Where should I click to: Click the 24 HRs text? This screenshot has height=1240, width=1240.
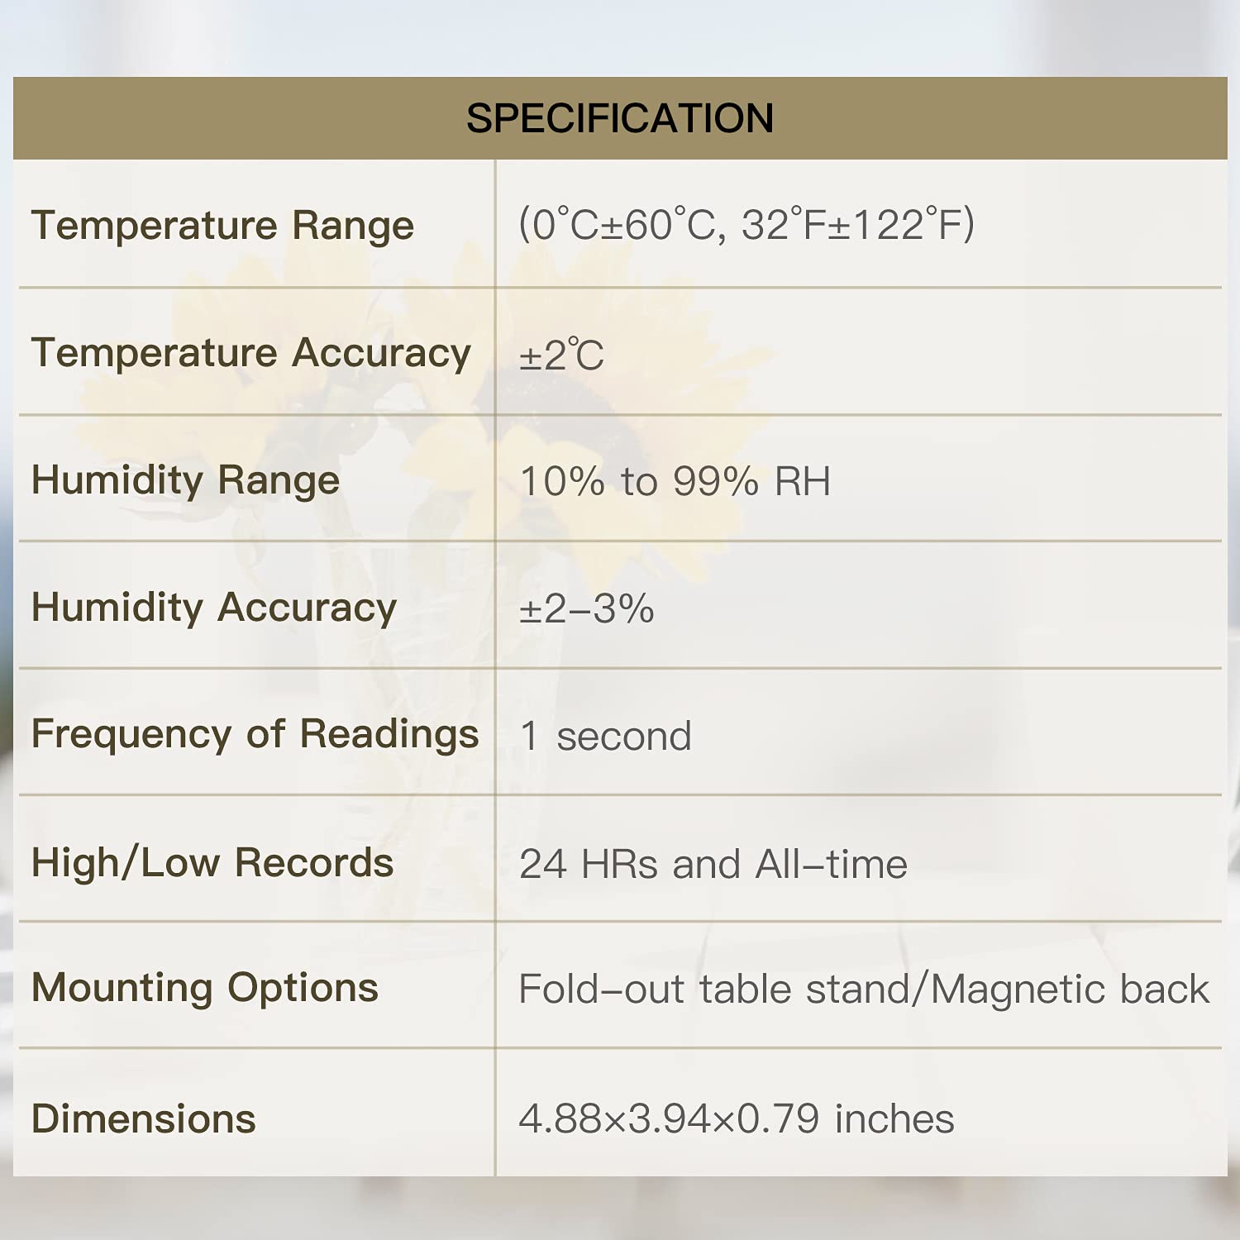click(589, 865)
